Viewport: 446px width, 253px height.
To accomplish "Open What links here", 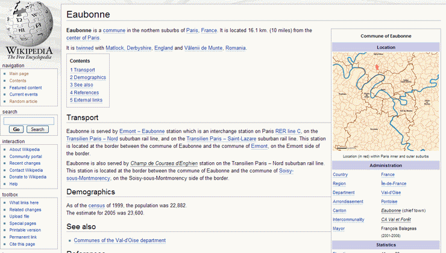I will [x=24, y=203].
